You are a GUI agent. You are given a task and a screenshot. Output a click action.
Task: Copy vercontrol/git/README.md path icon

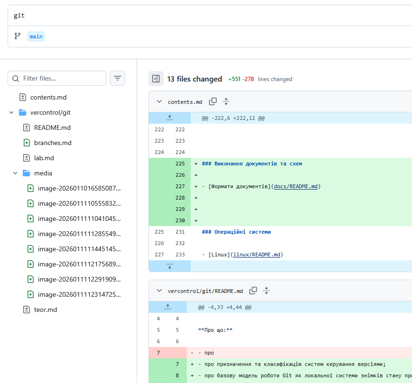tap(253, 291)
